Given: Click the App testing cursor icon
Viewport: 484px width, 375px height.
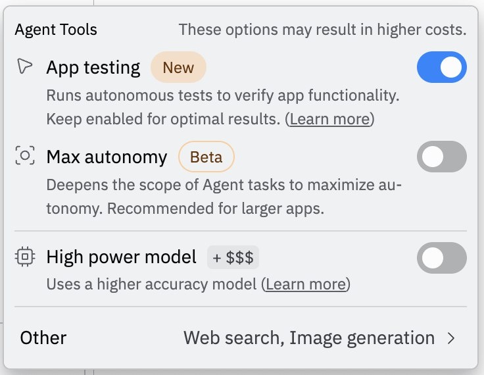Looking at the screenshot, I should click(25, 66).
